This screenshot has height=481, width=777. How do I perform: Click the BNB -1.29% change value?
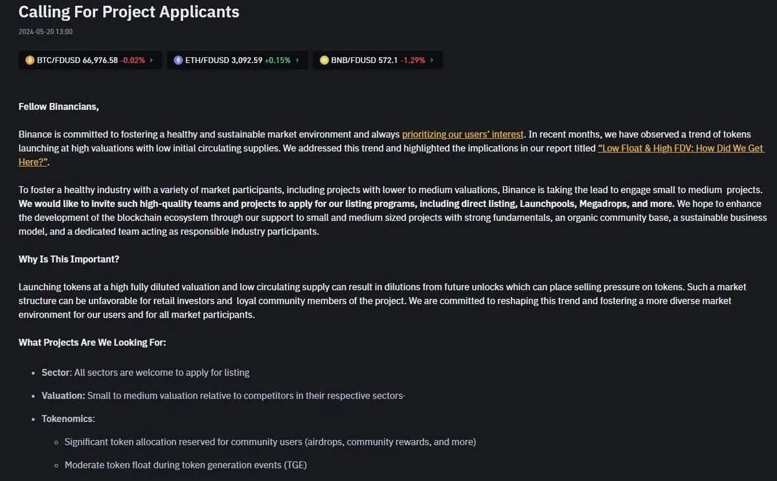point(412,60)
